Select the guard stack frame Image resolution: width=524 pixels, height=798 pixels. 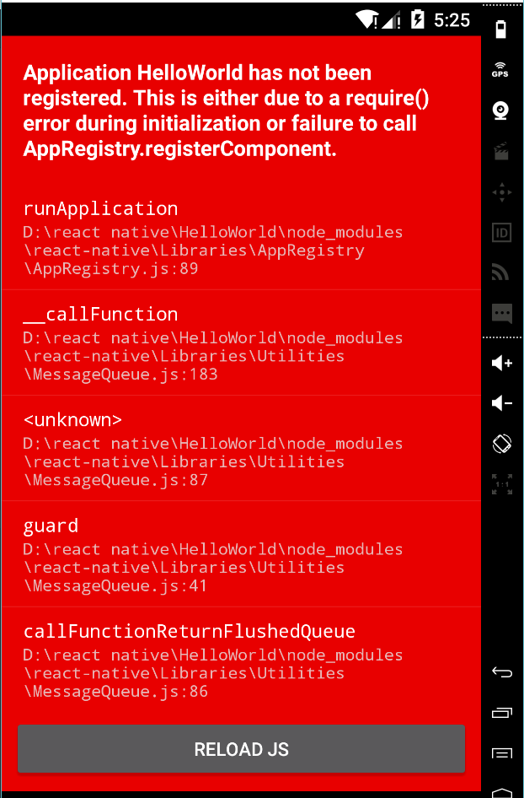point(241,554)
